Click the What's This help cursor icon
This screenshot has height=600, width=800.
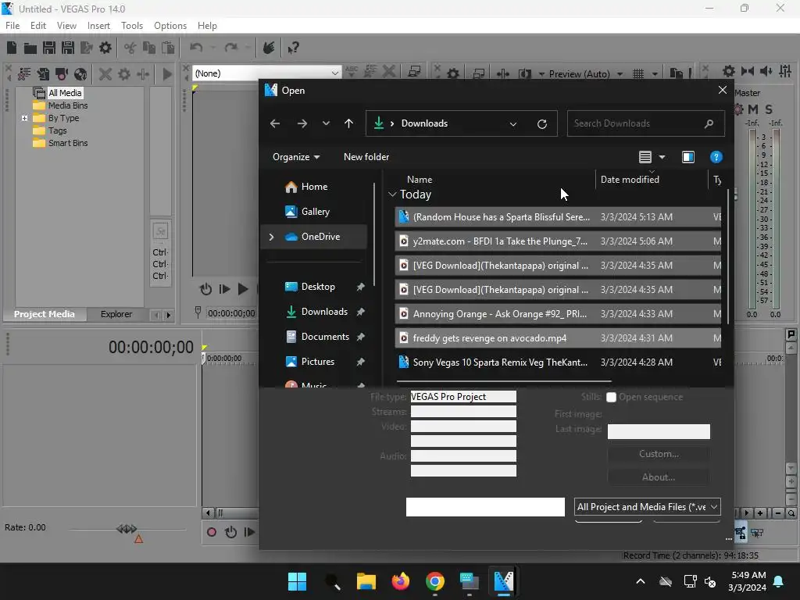[x=293, y=48]
